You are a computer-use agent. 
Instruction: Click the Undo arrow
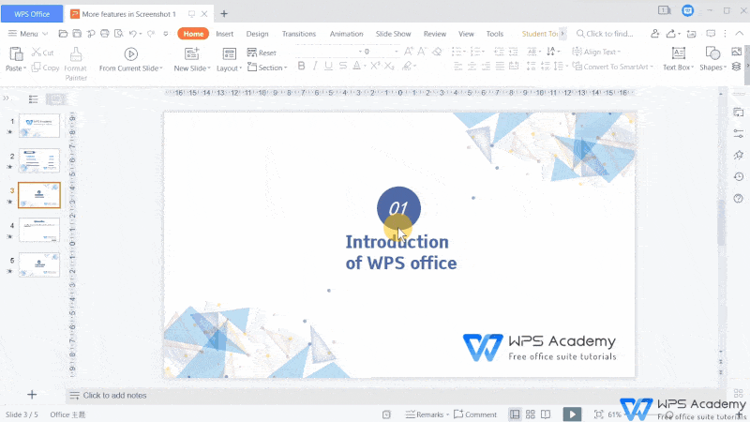(x=132, y=34)
